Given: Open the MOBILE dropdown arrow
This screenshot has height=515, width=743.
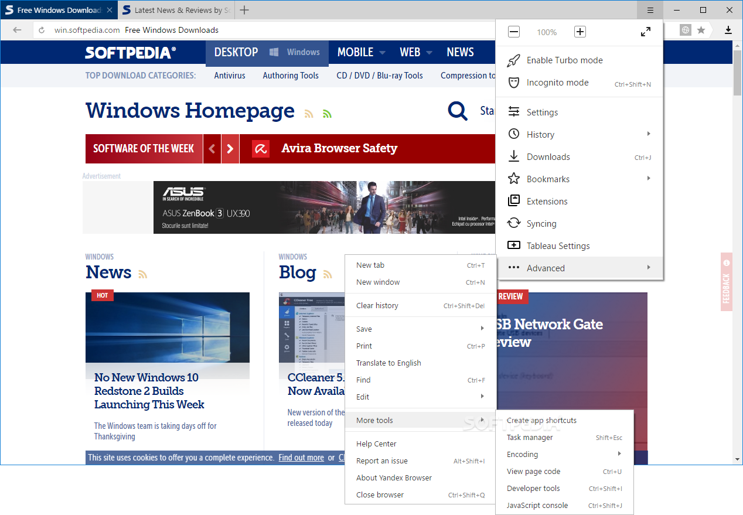Looking at the screenshot, I should 382,53.
